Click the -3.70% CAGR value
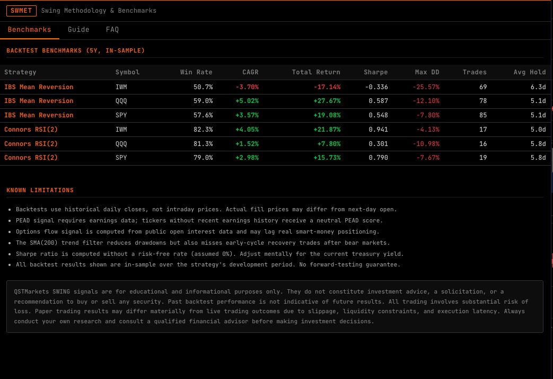Image resolution: width=553 pixels, height=379 pixels. point(247,87)
